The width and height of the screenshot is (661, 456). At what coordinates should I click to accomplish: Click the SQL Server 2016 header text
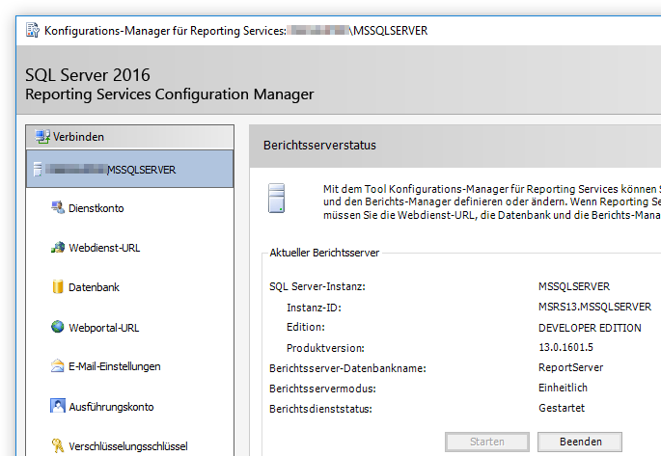tap(88, 75)
